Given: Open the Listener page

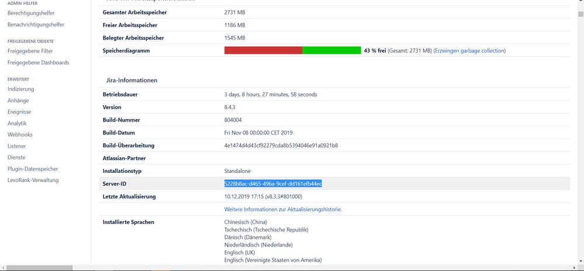Looking at the screenshot, I should pos(17,146).
